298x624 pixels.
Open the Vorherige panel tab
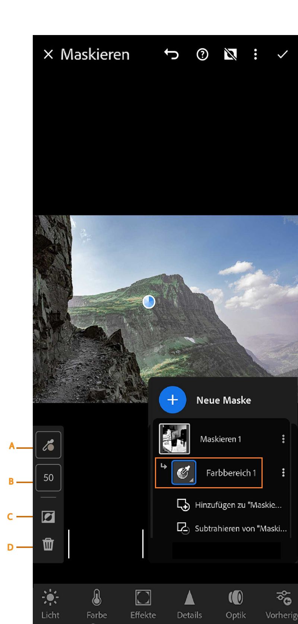pyautogui.click(x=282, y=604)
